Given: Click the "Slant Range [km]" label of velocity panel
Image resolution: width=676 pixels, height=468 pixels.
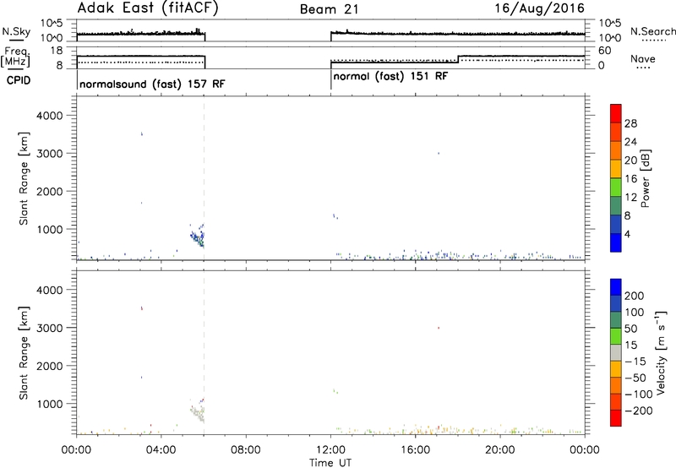Looking at the screenshot, I should click(x=24, y=353).
